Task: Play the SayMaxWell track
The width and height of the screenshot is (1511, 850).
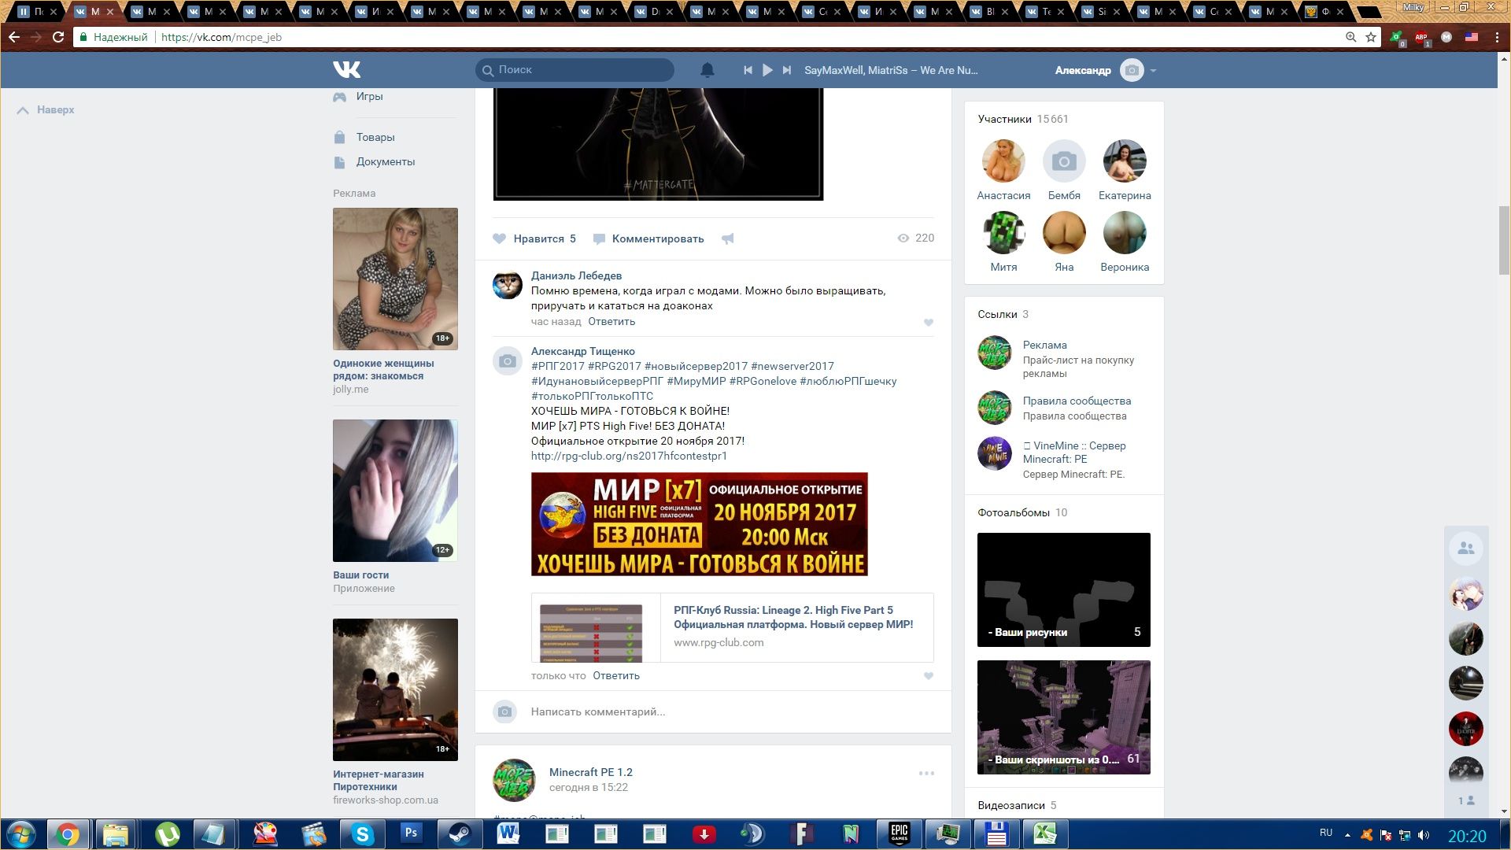Action: [x=767, y=70]
